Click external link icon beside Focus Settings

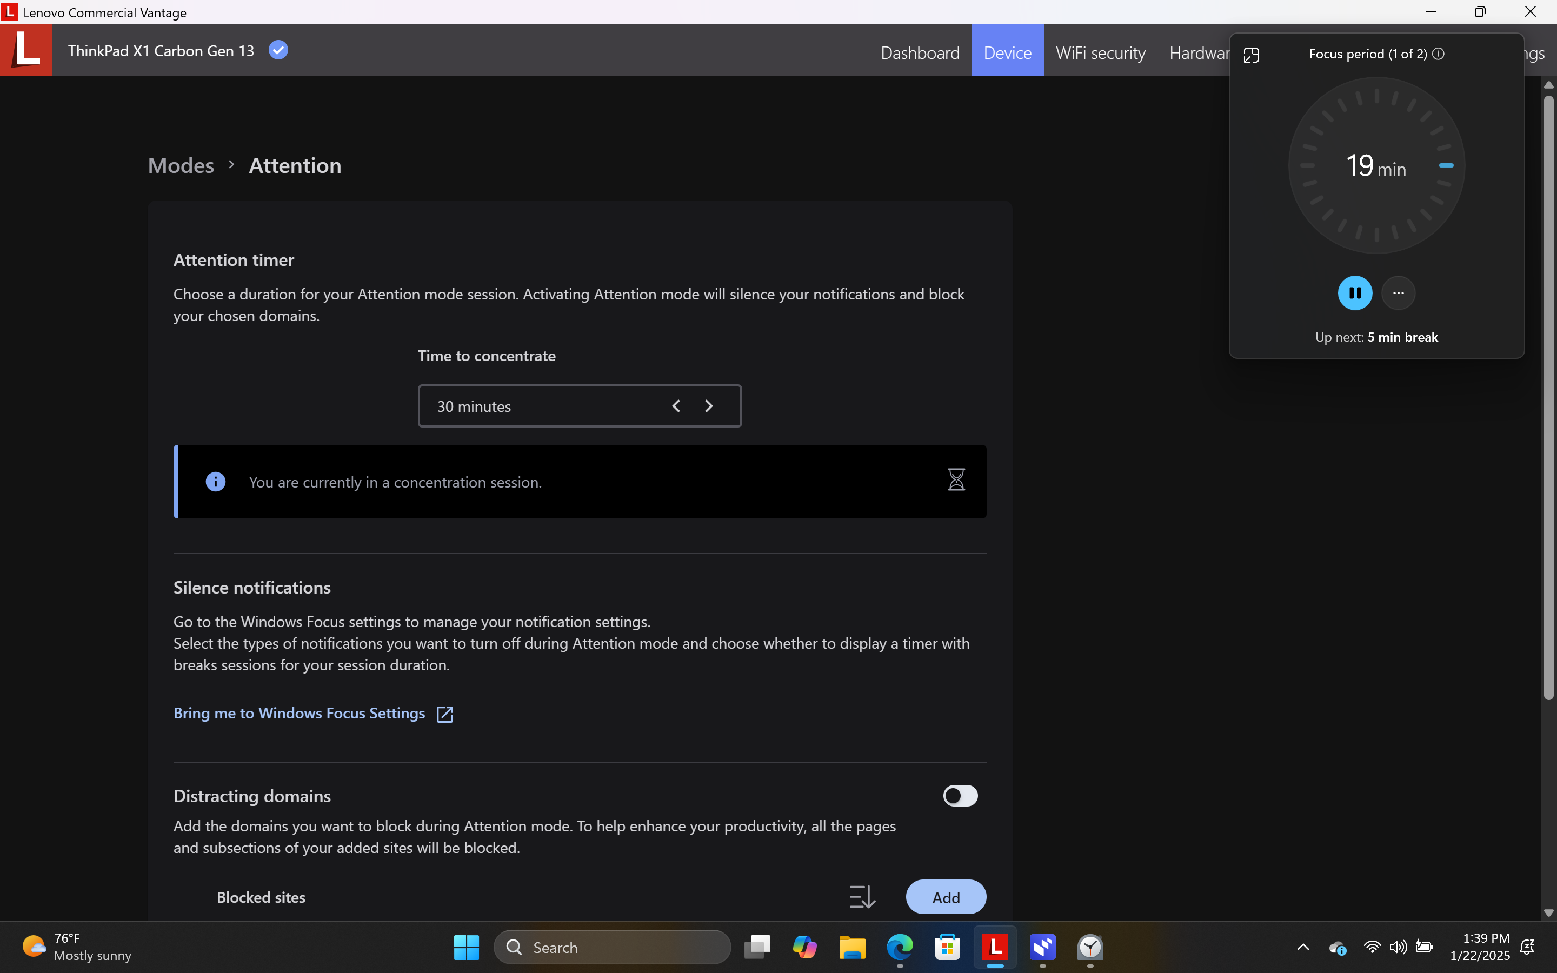coord(444,714)
